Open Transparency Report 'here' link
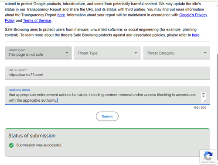Viewport: 218px width, 165px height. [61, 15]
